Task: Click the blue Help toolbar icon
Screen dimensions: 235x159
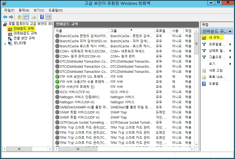Action: (x=42, y=17)
